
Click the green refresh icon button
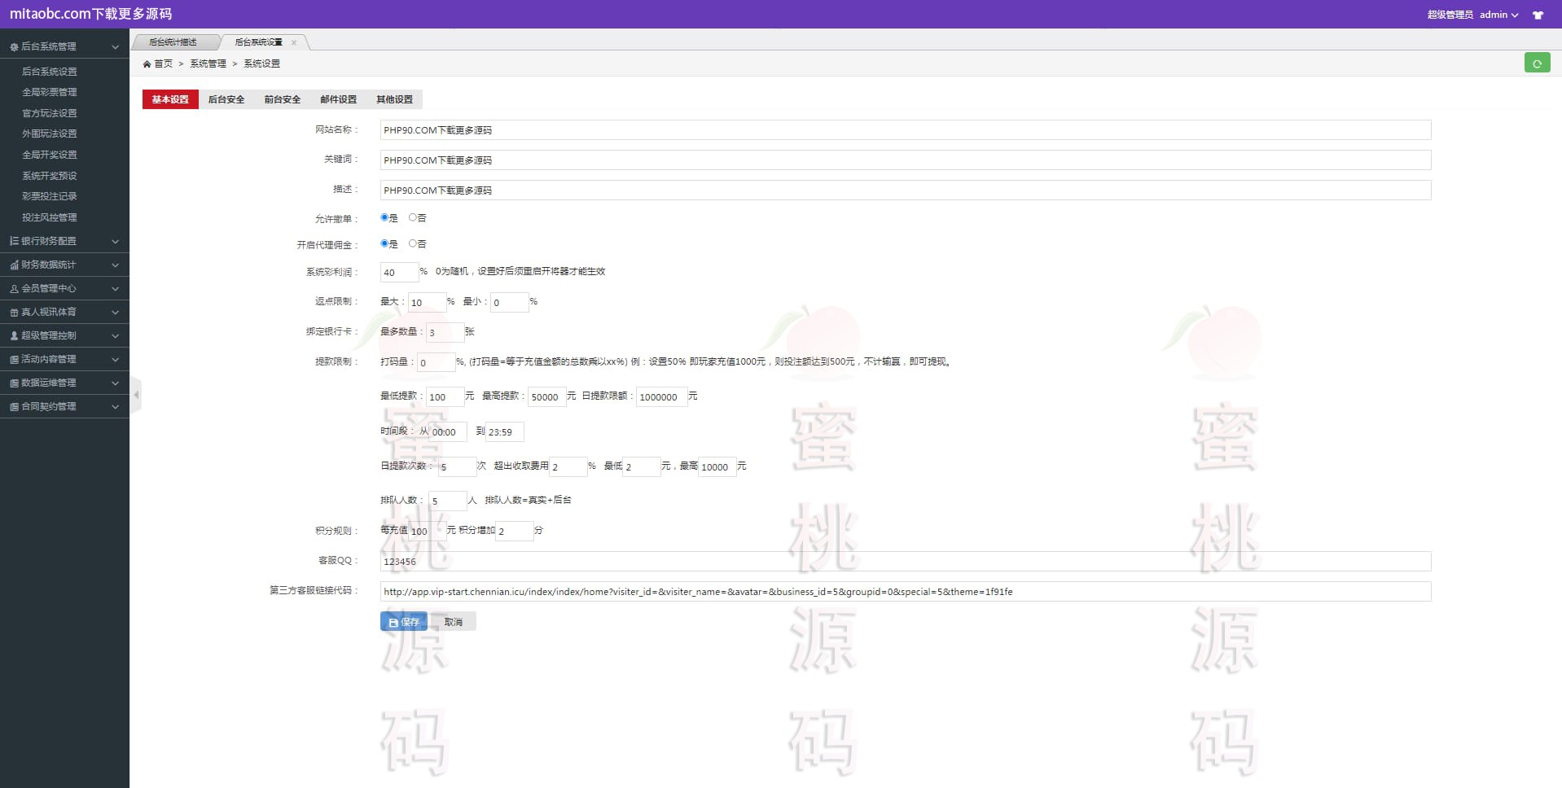click(1537, 63)
